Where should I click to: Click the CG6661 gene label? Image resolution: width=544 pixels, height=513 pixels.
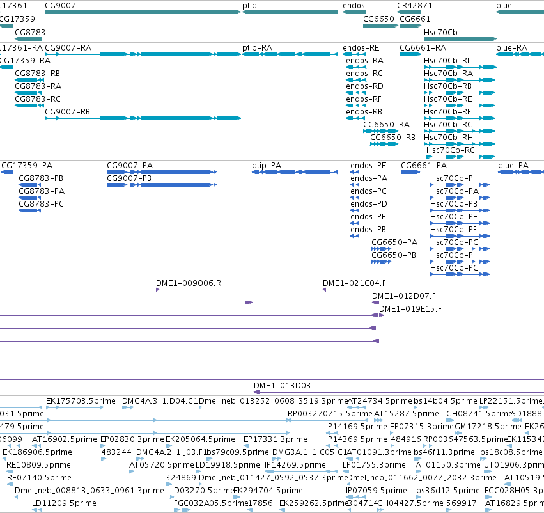click(x=415, y=19)
